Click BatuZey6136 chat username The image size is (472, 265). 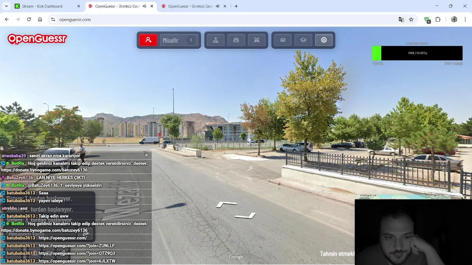[x=20, y=178]
